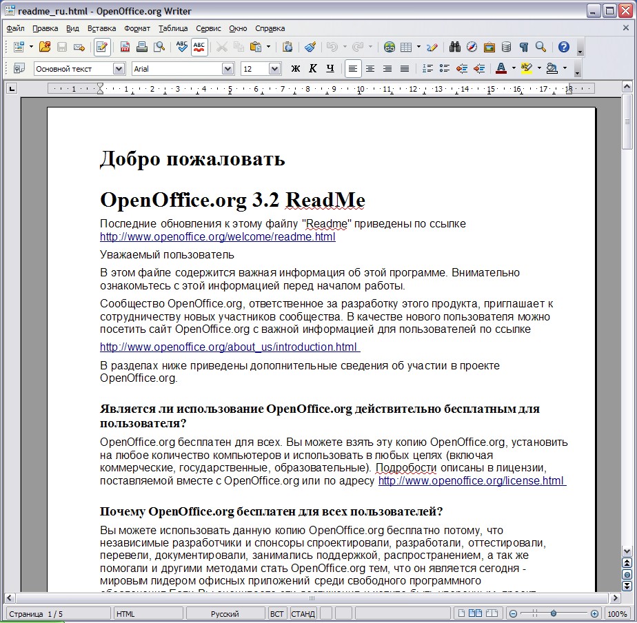Expand paragraph style dropdown Основной текст
Image resolution: width=637 pixels, height=623 pixels.
(x=119, y=69)
